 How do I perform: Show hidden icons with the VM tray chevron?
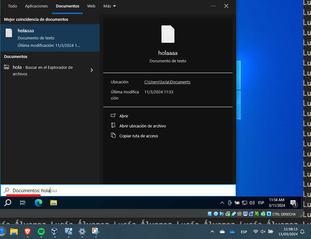[x=222, y=203]
